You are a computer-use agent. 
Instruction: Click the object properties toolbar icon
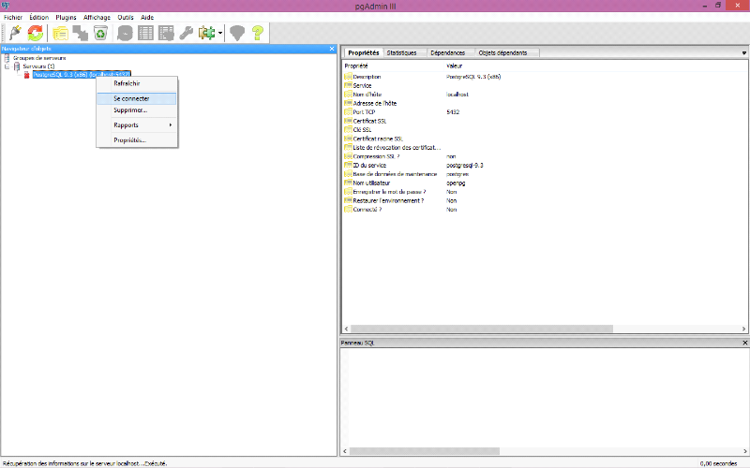coord(61,33)
